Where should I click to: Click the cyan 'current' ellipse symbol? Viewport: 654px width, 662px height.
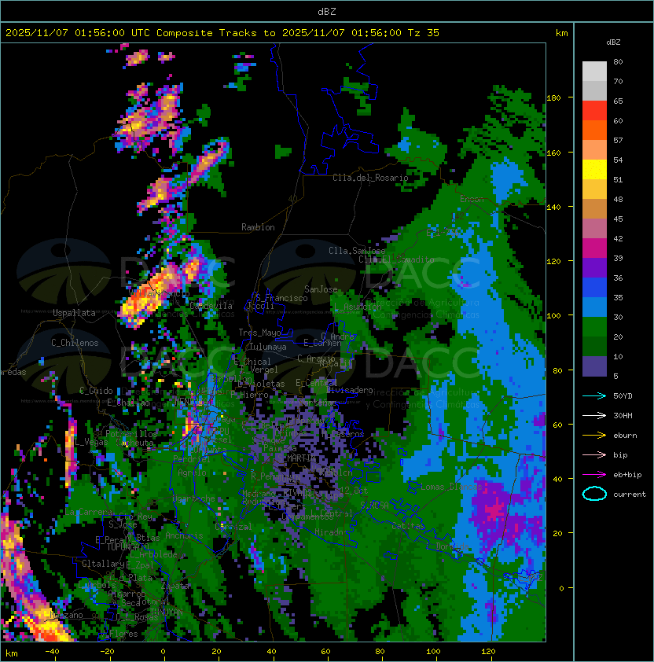click(594, 494)
